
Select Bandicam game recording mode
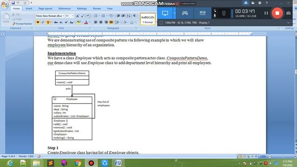click(x=185, y=13)
